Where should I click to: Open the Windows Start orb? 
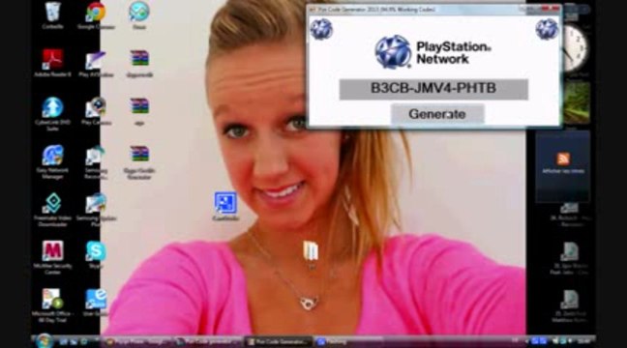tap(44, 341)
